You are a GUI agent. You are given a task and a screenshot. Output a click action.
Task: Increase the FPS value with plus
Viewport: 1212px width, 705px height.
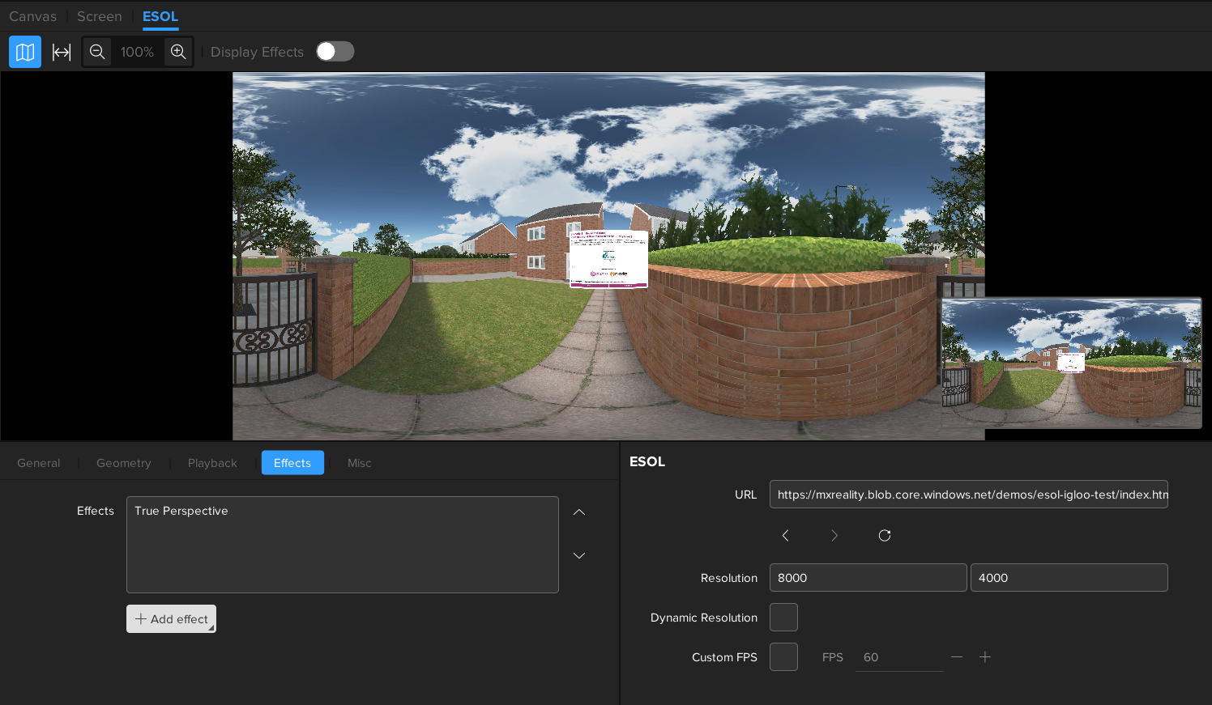(985, 657)
